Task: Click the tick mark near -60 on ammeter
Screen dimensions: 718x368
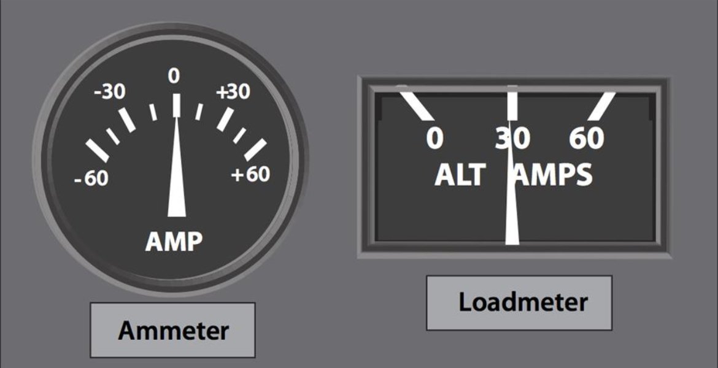Action: pyautogui.click(x=97, y=151)
